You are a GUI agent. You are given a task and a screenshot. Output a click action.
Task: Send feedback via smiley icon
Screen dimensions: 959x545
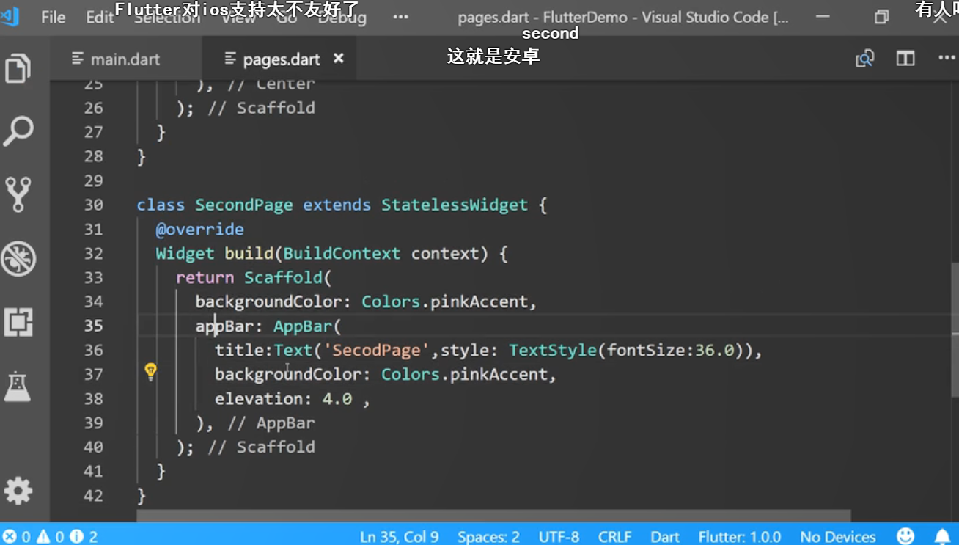tap(905, 536)
